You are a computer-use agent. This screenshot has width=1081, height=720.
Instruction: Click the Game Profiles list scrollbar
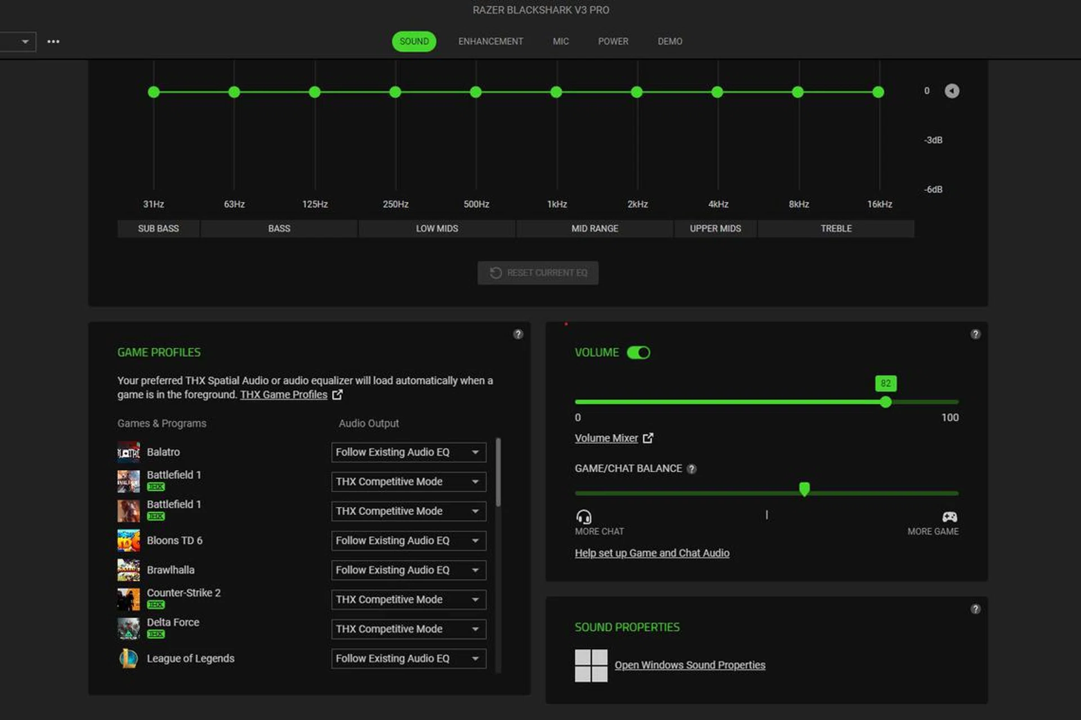pos(498,472)
